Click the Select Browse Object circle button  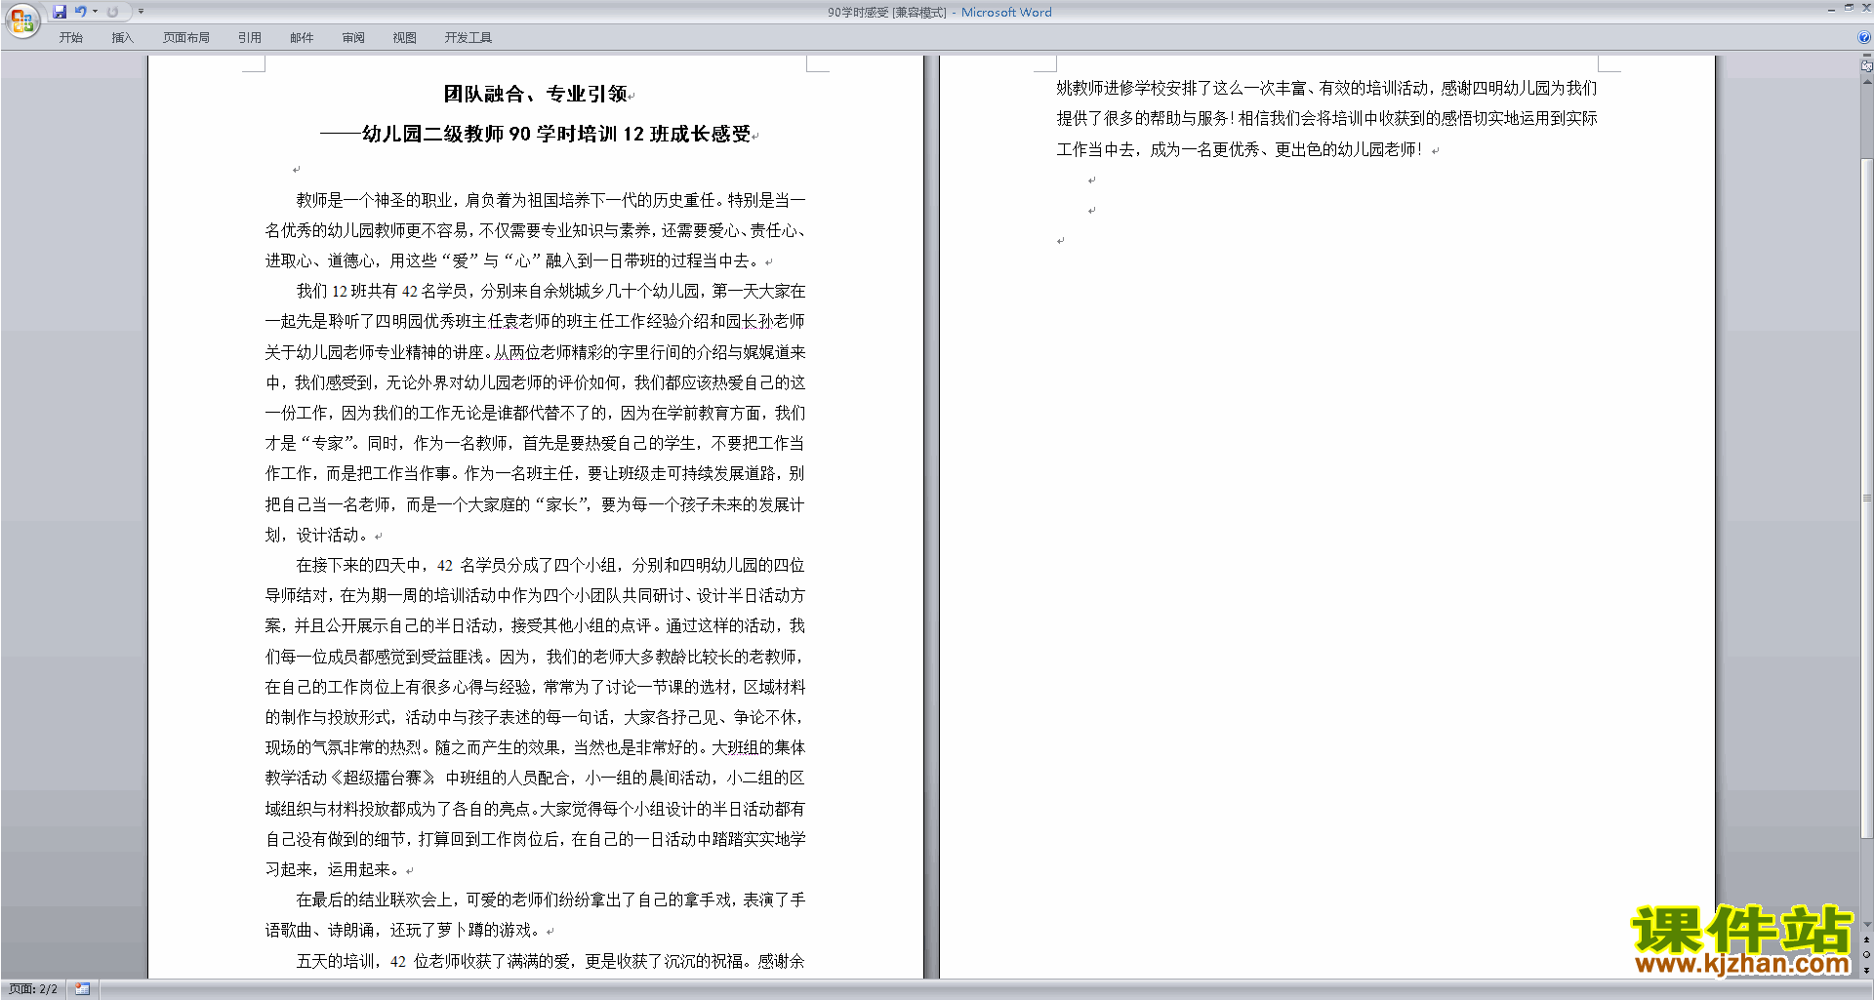coord(1866,955)
